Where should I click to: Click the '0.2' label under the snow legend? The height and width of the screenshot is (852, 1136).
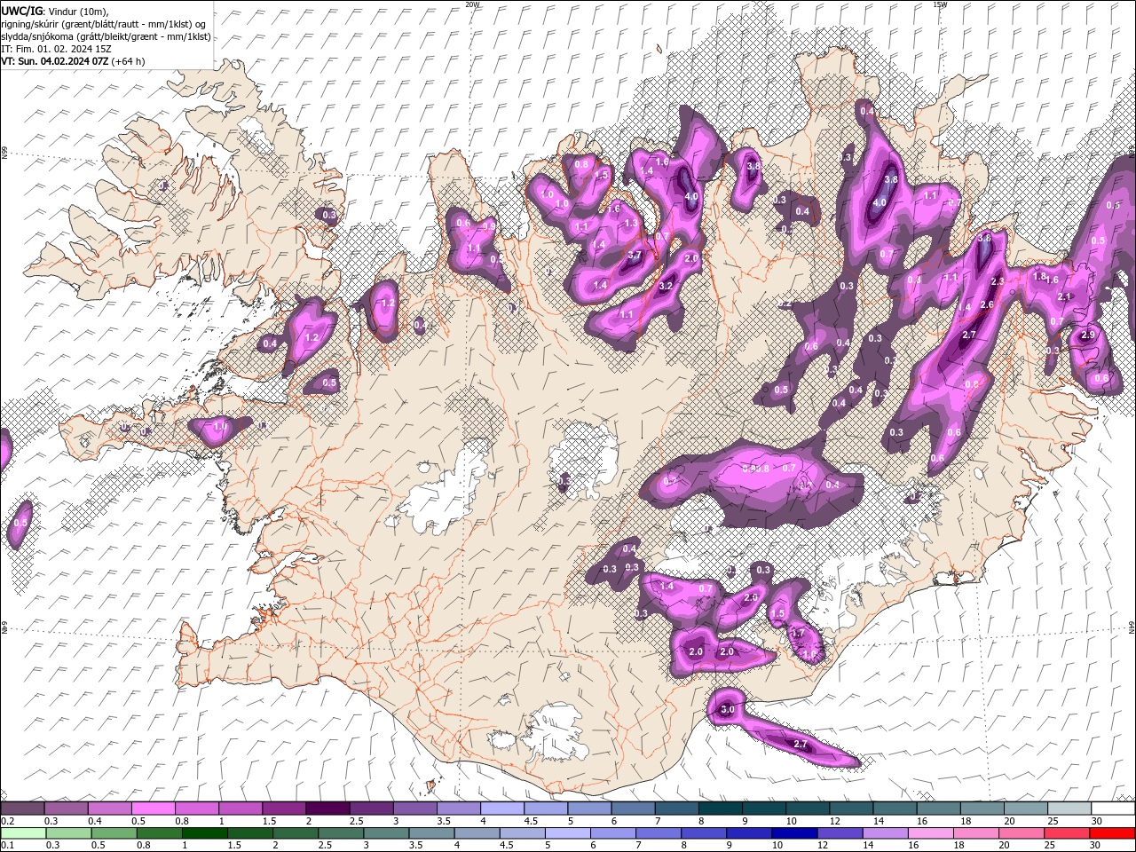click(7, 821)
